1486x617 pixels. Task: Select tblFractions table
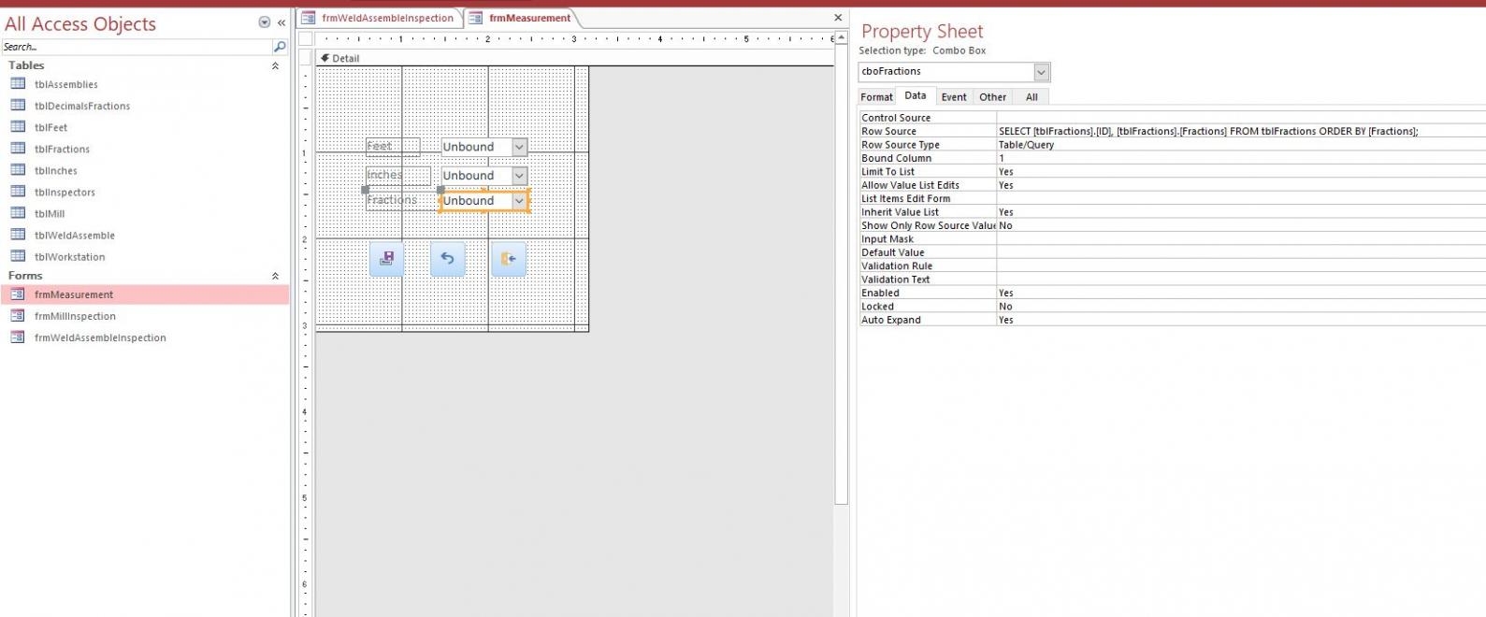click(x=62, y=149)
